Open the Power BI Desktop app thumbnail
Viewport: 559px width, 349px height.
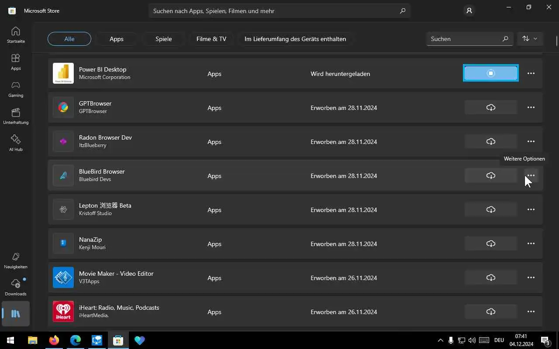(x=63, y=73)
